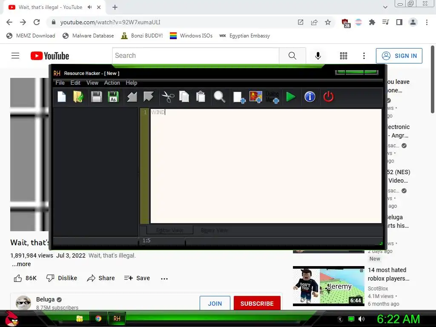Viewport: 436px width, 327px height.
Task: Click the YouTube search magnifier button
Action: [x=292, y=56]
